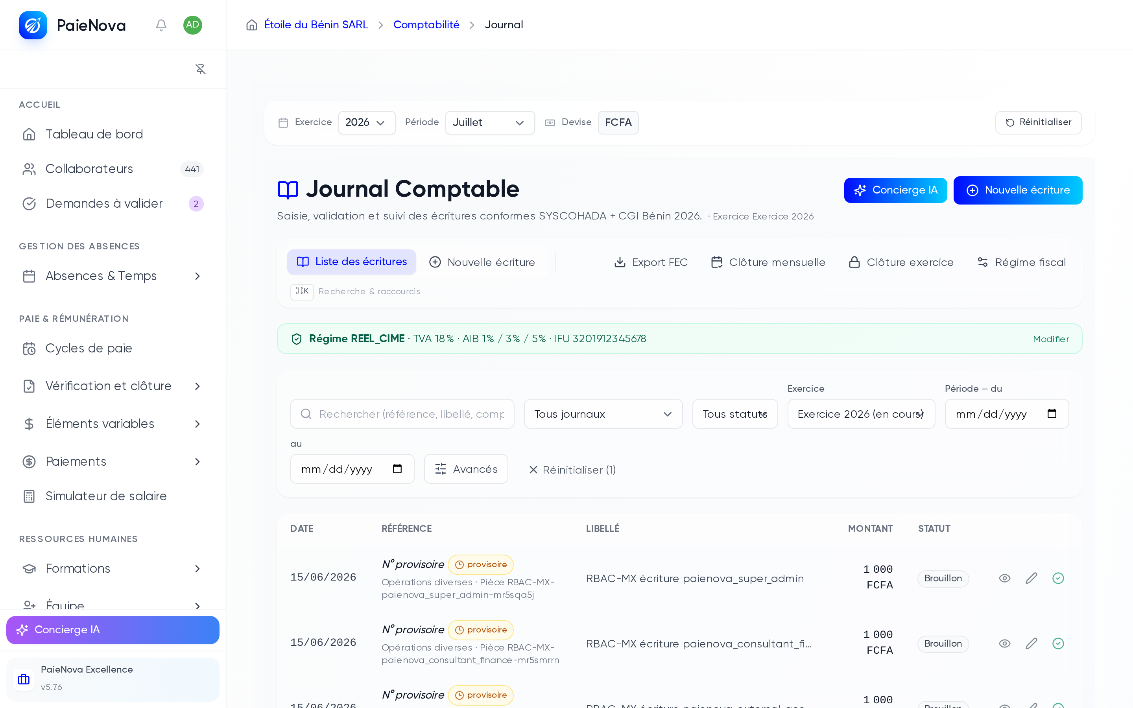The height and width of the screenshot is (708, 1133).
Task: Open the ⌘K search and shortcuts
Action: click(x=355, y=291)
